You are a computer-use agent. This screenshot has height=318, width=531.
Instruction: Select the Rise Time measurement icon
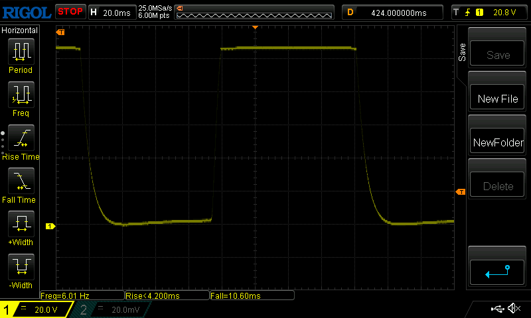click(x=21, y=138)
